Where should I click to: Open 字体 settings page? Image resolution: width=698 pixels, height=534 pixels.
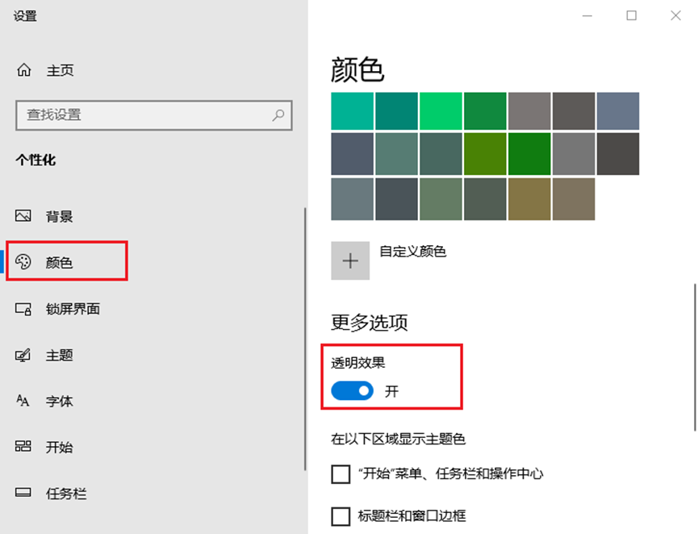pyautogui.click(x=153, y=402)
